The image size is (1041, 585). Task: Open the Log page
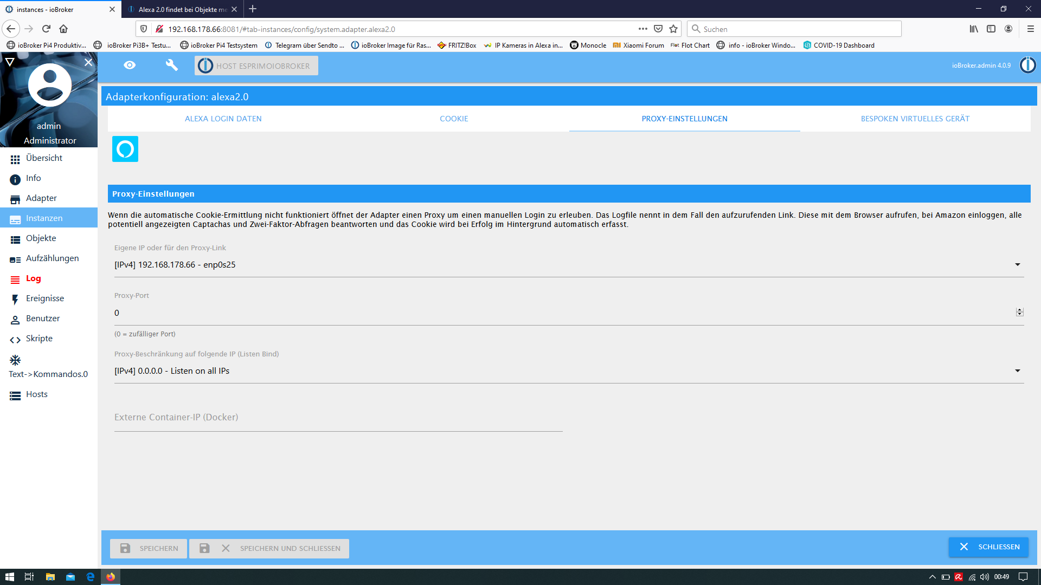click(49, 278)
